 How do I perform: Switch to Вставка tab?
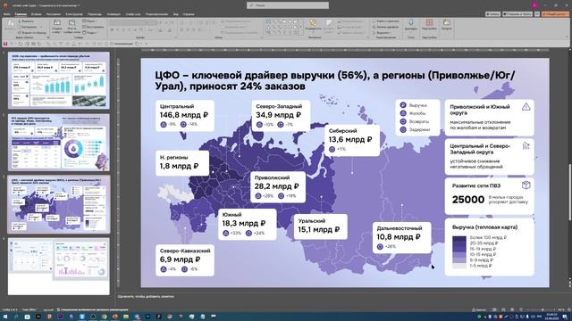[36, 14]
